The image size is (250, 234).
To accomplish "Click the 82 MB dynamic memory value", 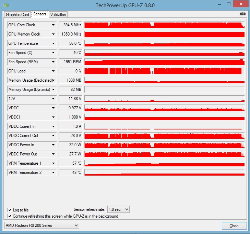I will [x=70, y=90].
